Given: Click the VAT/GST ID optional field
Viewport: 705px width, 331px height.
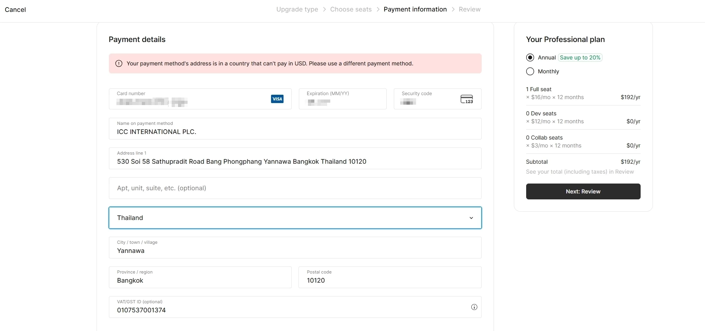Looking at the screenshot, I should (295, 307).
